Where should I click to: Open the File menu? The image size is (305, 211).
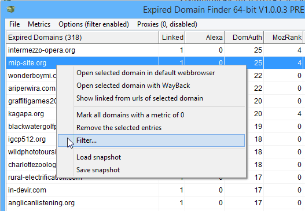point(14,24)
